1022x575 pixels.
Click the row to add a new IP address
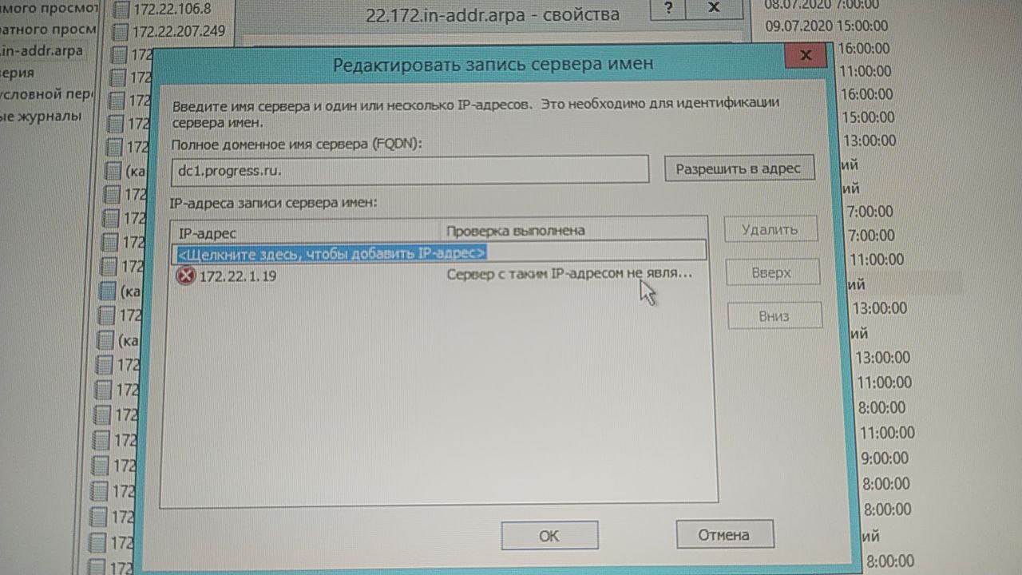pyautogui.click(x=440, y=252)
